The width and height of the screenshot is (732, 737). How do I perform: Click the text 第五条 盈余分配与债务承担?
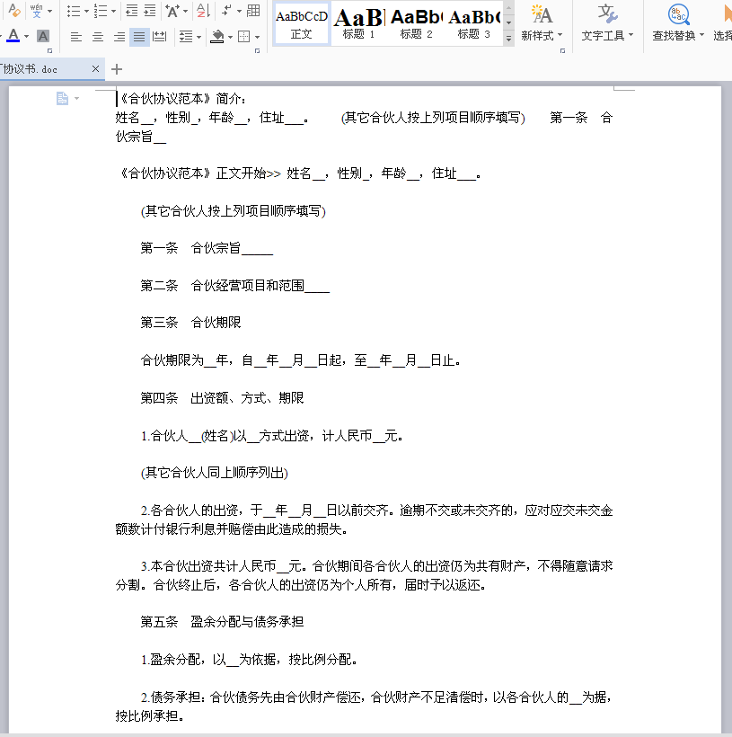222,622
